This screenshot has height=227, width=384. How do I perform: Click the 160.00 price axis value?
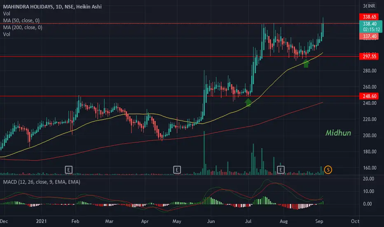370,168
